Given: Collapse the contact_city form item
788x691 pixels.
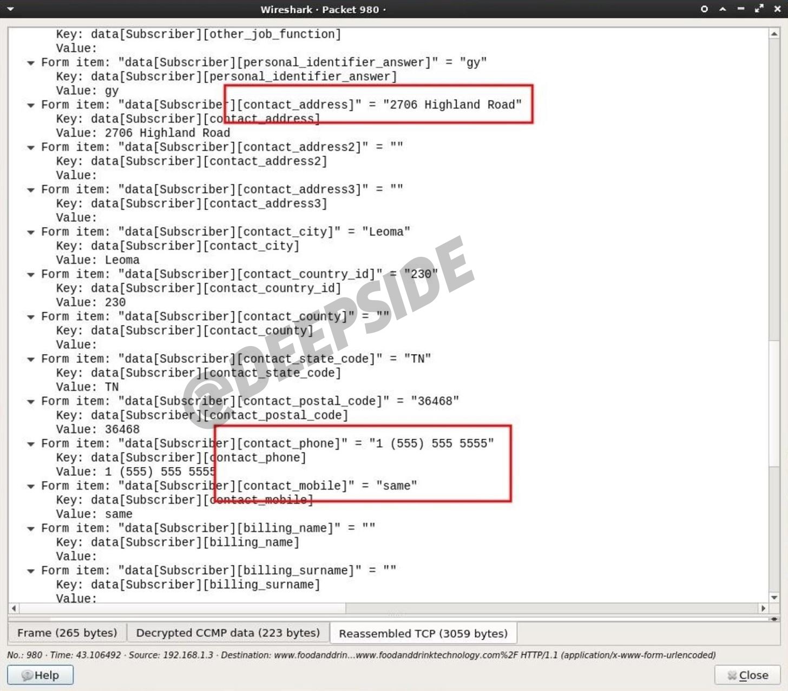Looking at the screenshot, I should tap(31, 232).
